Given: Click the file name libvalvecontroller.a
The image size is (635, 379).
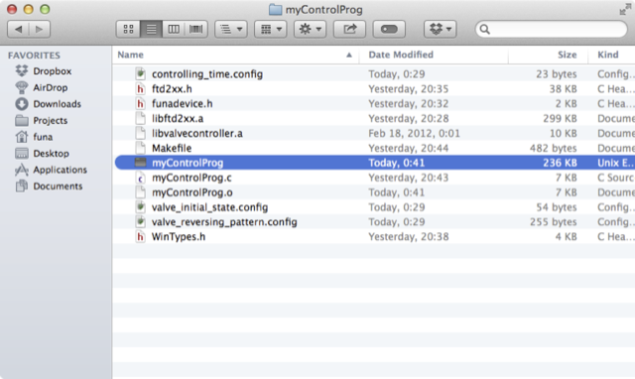Looking at the screenshot, I should click(197, 133).
